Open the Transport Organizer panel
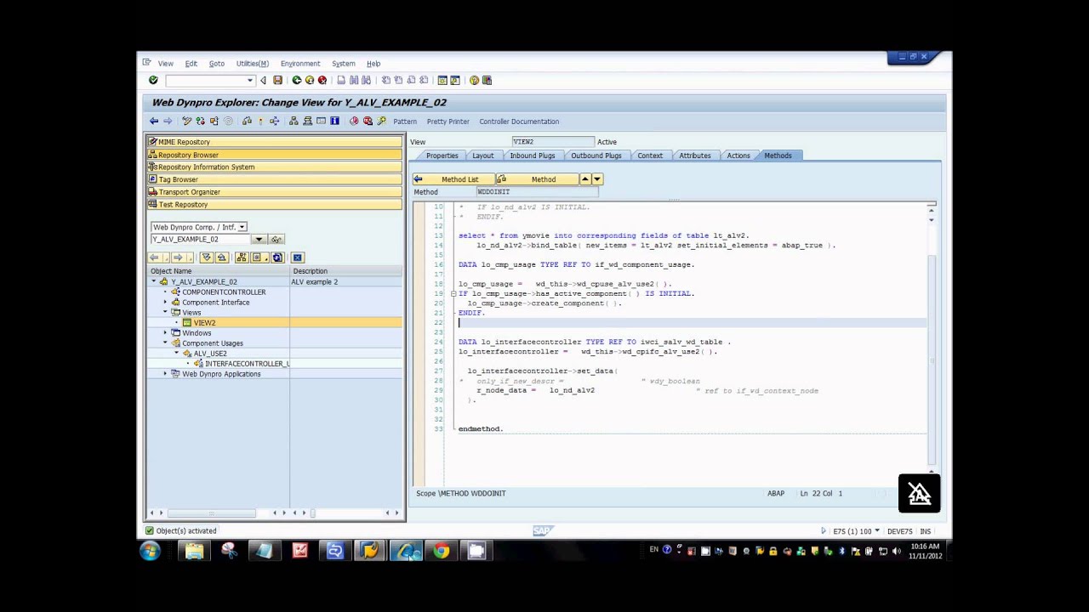The height and width of the screenshot is (612, 1089). click(274, 192)
